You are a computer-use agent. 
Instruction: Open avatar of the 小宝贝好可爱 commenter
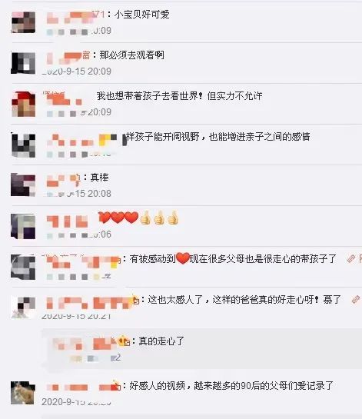click(x=23, y=22)
